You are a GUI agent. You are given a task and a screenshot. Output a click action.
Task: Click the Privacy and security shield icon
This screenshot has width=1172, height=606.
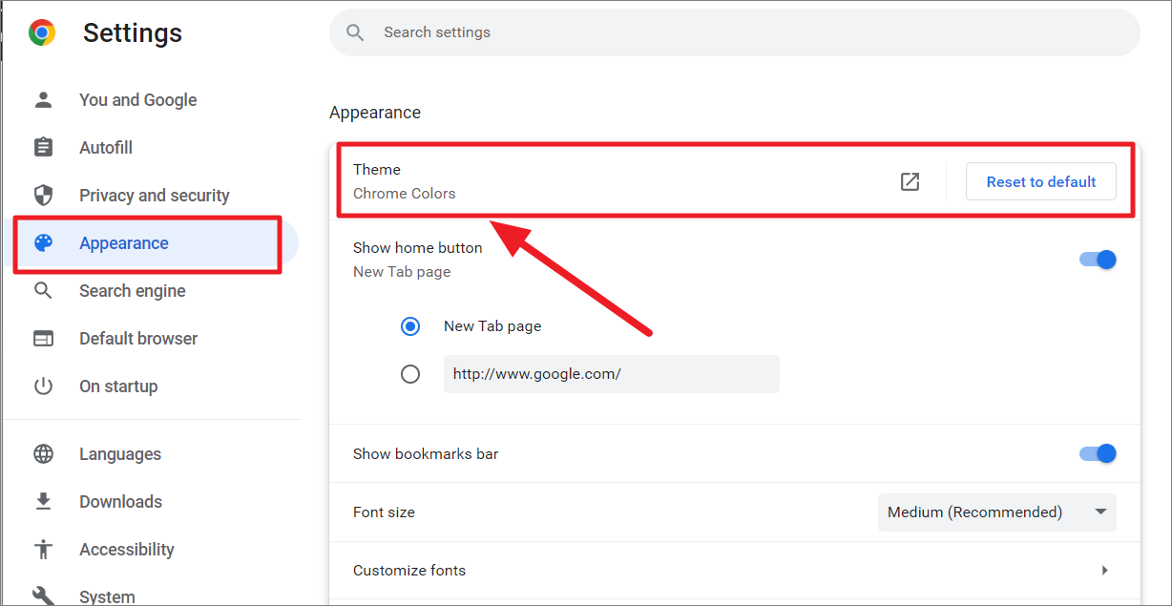(43, 196)
